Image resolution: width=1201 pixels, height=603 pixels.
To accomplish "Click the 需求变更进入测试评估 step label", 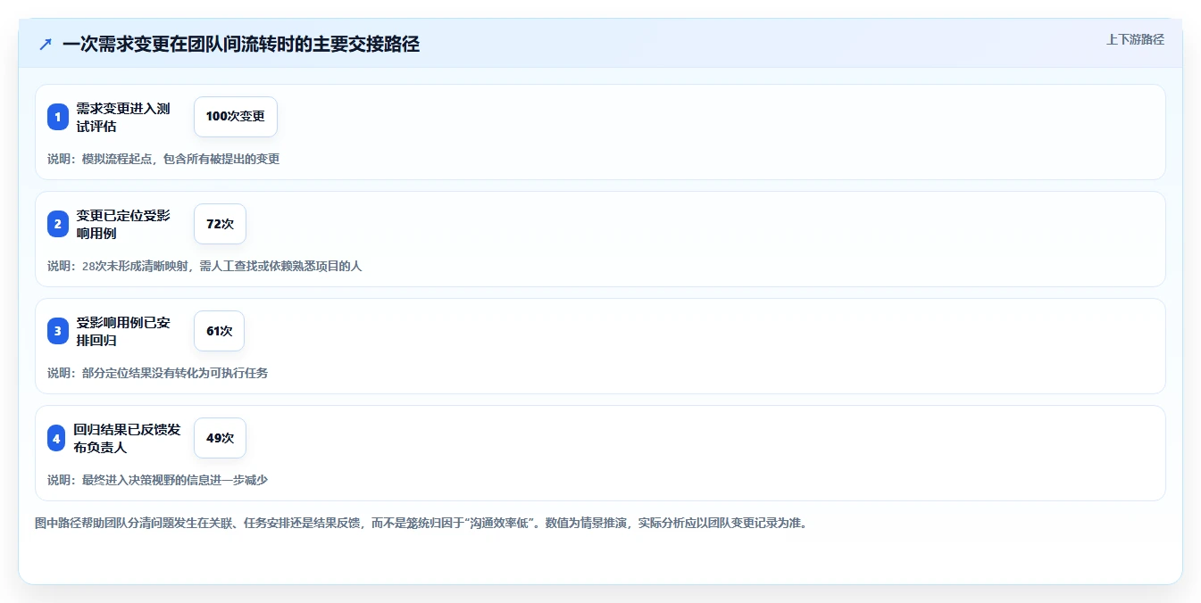I will click(123, 117).
